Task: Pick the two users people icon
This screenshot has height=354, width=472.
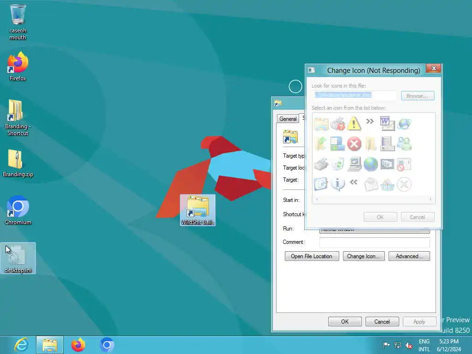Action: coord(404,144)
